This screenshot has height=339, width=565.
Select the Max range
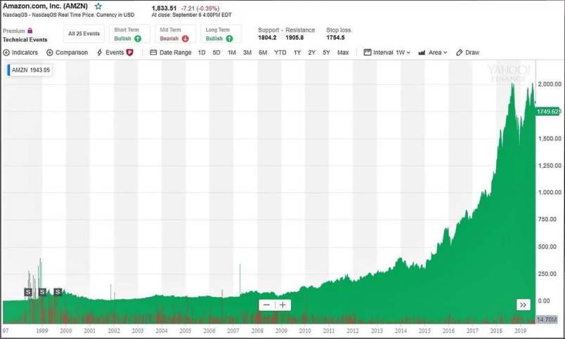point(343,53)
